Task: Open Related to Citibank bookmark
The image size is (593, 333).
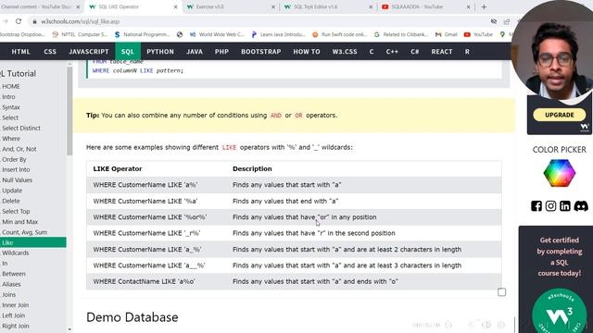Action: (401, 34)
